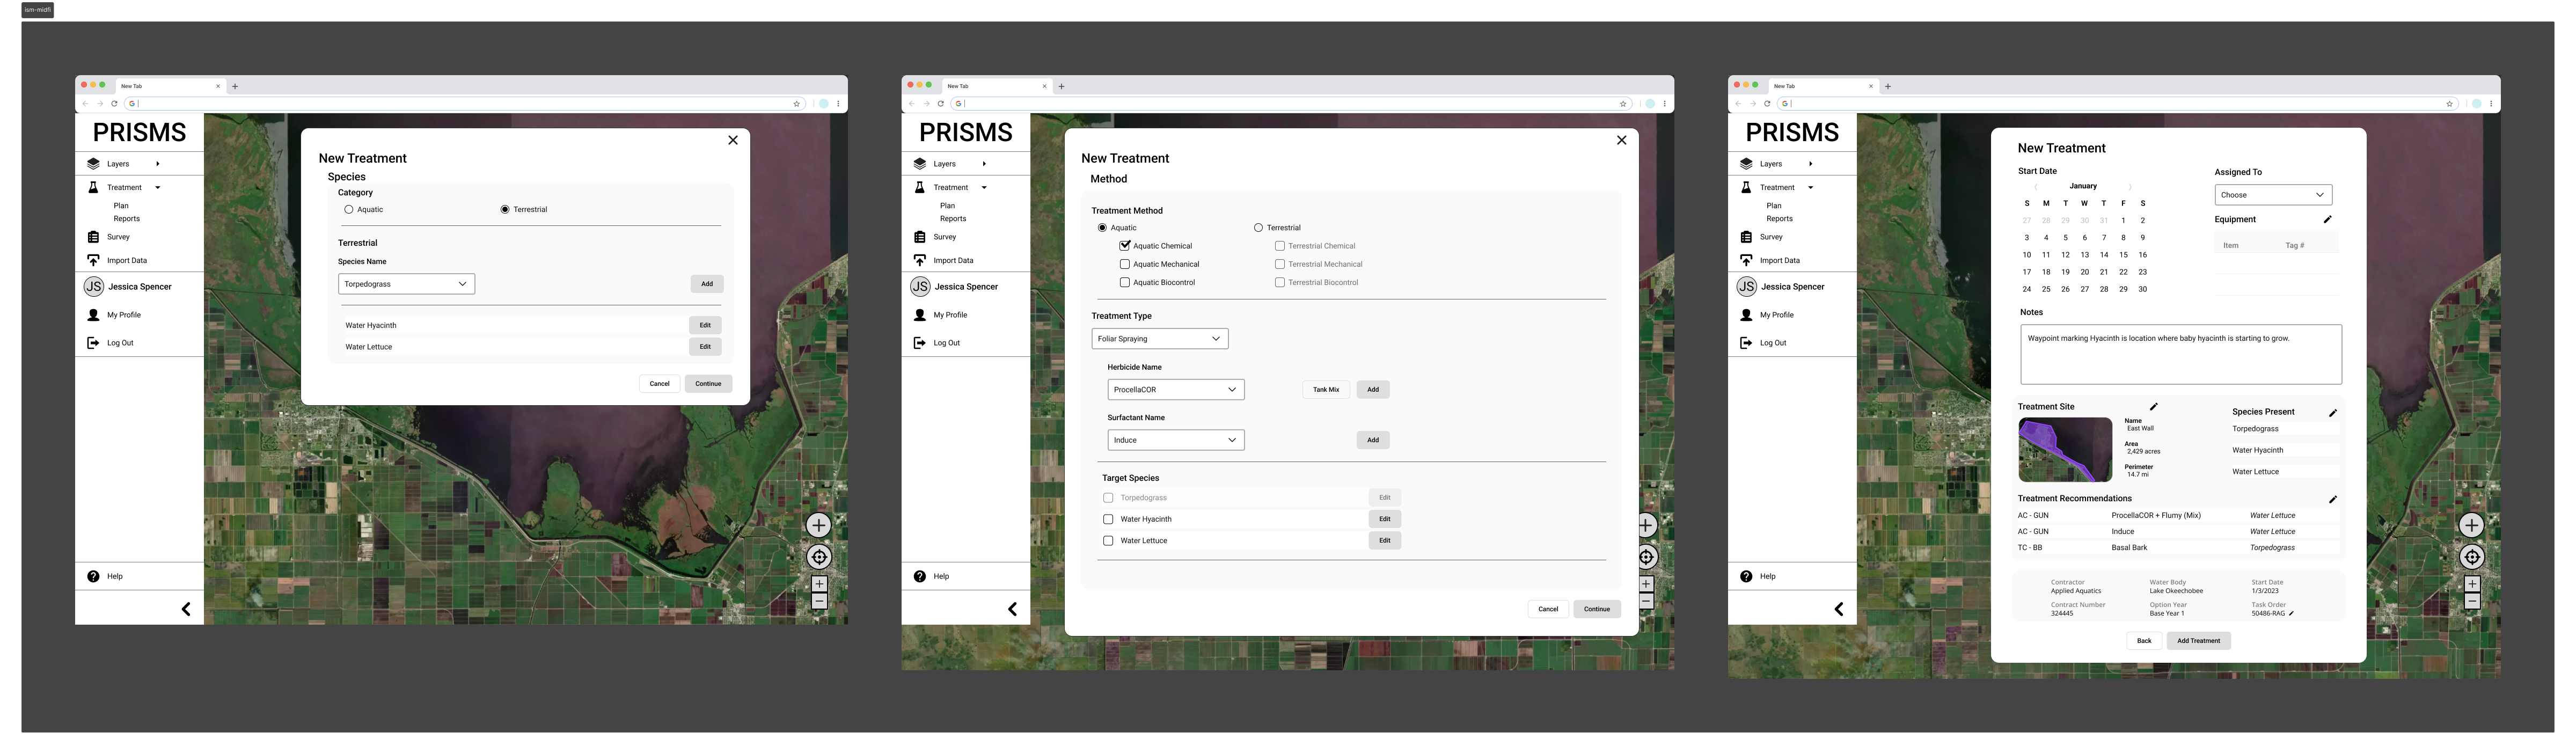The width and height of the screenshot is (2576, 754).
Task: Edit Task Order with the small pencil icon
Action: (2291, 613)
